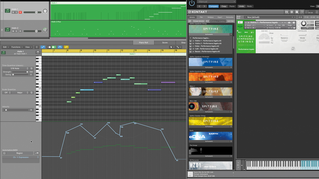
Task: Click the Violin 1 pan knob
Action: (x=45, y=11)
